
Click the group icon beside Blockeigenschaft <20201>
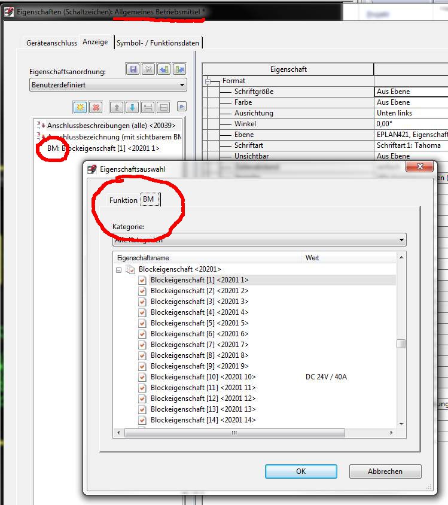click(130, 269)
